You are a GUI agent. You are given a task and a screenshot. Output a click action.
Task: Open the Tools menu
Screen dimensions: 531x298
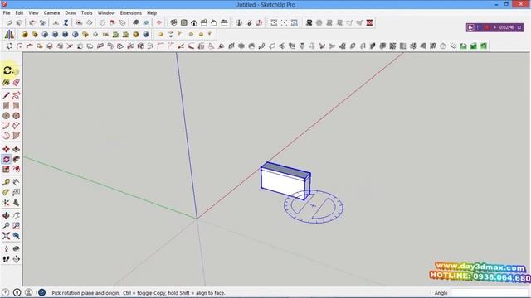[x=86, y=13]
